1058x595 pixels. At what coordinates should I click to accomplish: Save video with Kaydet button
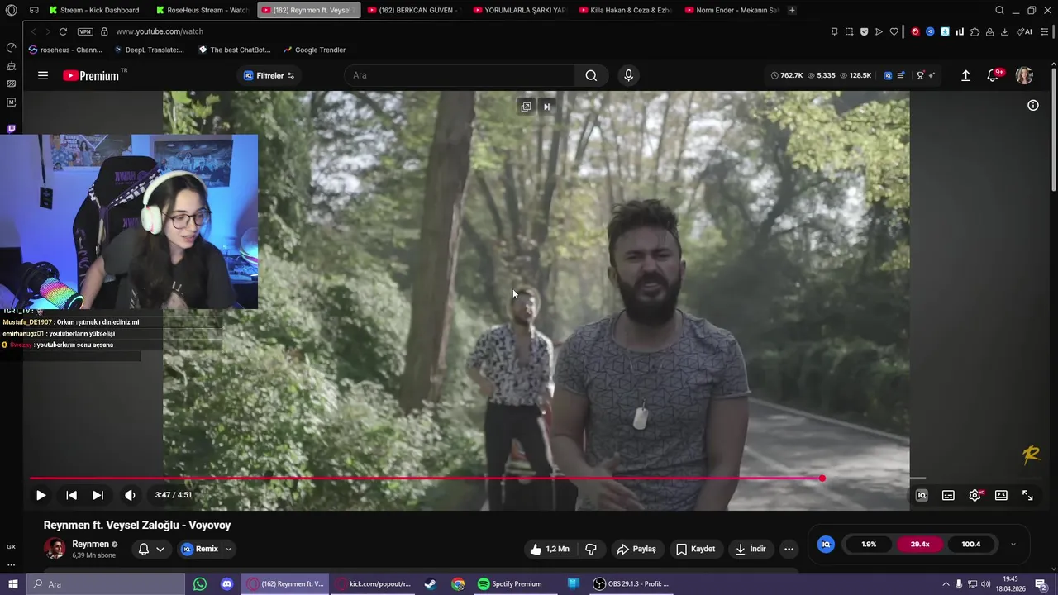click(695, 549)
